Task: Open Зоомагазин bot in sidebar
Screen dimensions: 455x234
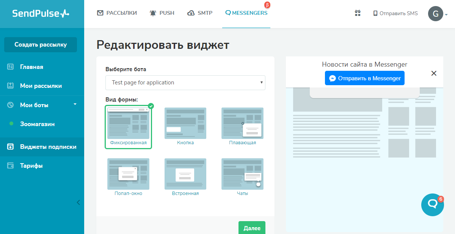Action: [38, 124]
